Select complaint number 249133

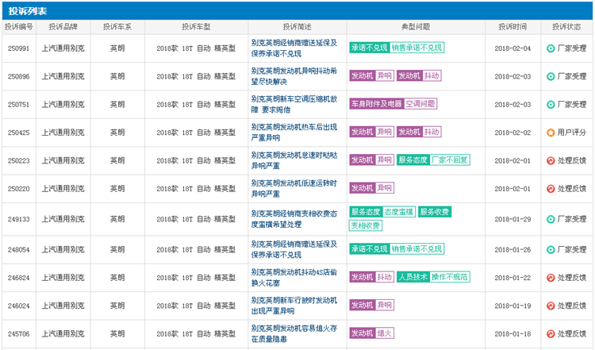(18, 219)
